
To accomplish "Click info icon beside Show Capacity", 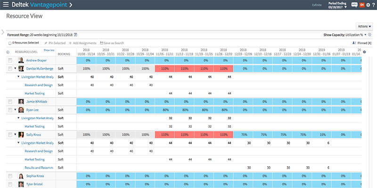I will [369, 34].
